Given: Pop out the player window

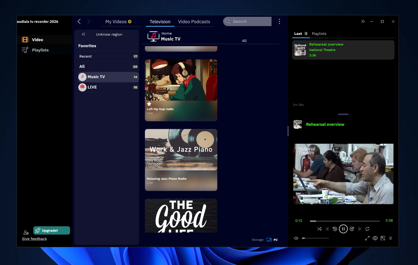Looking at the screenshot, I should (383, 238).
